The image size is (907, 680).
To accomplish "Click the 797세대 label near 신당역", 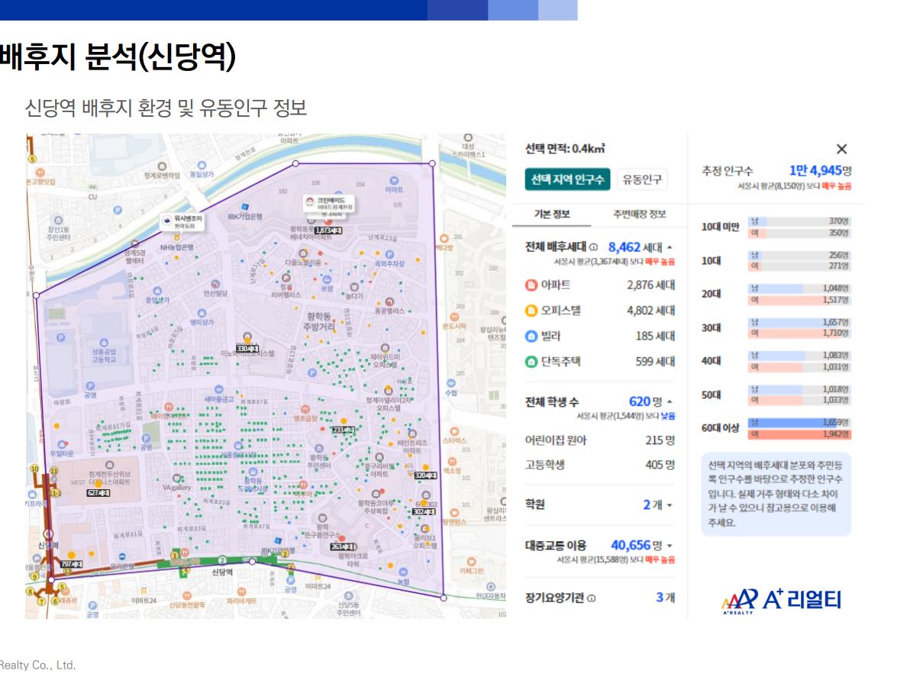I will [72, 564].
